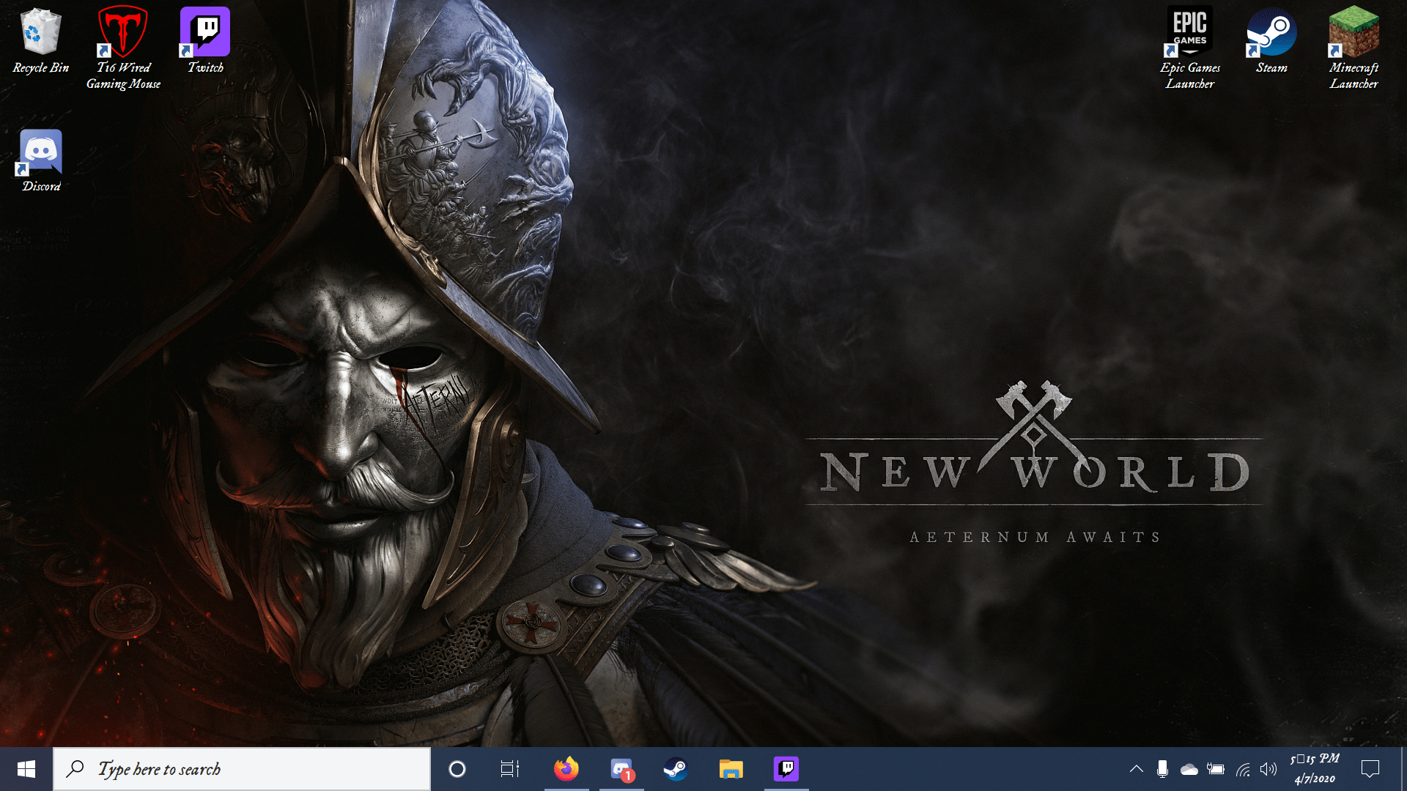
Task: Check battery status from the tray icon
Action: 1215,769
